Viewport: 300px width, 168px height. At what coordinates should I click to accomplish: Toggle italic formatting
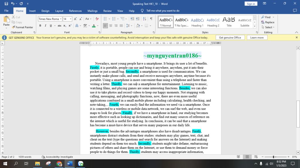(x=45, y=26)
